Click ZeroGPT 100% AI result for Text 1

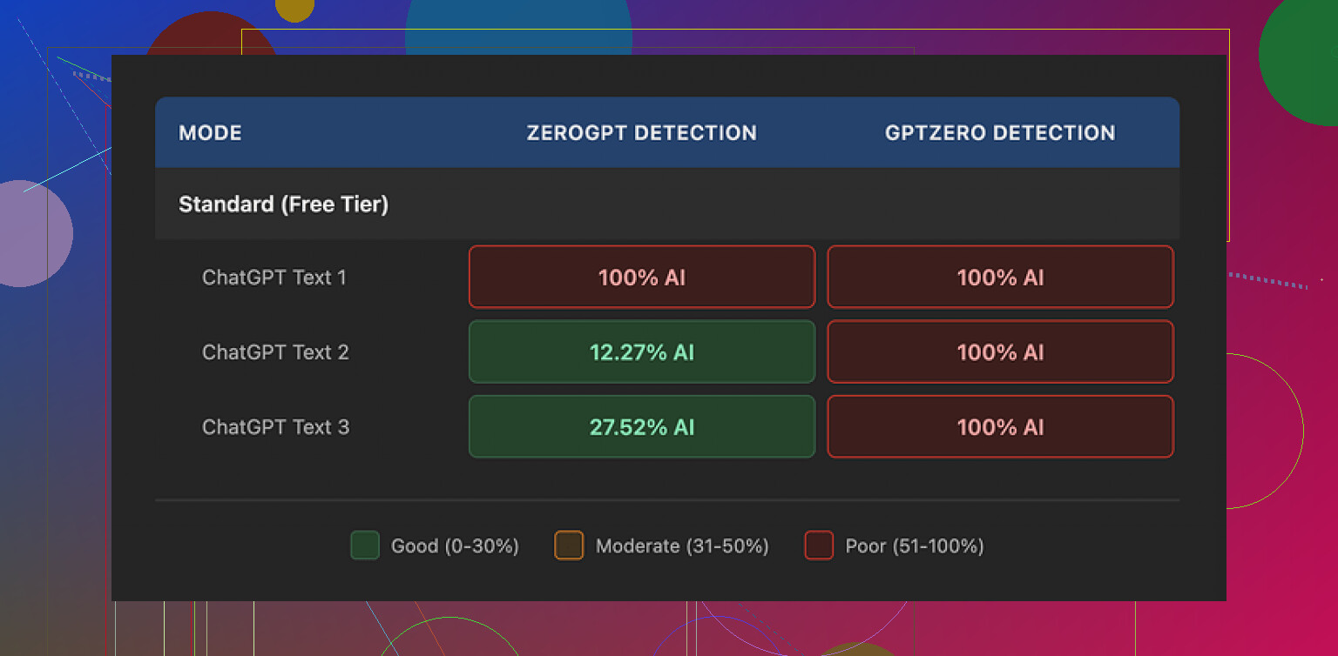click(x=642, y=278)
